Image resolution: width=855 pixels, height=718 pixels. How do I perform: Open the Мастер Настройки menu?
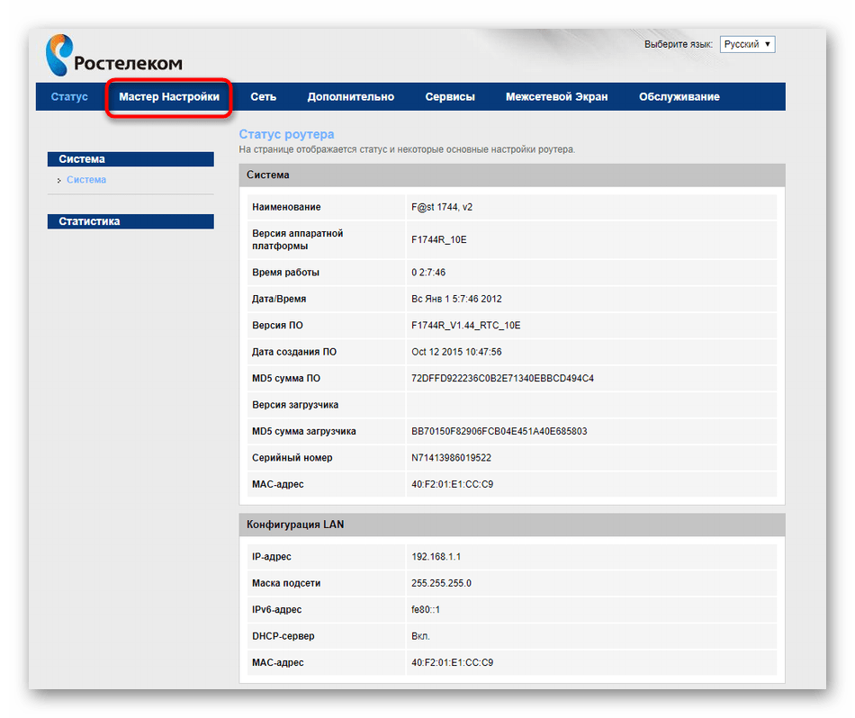169,97
